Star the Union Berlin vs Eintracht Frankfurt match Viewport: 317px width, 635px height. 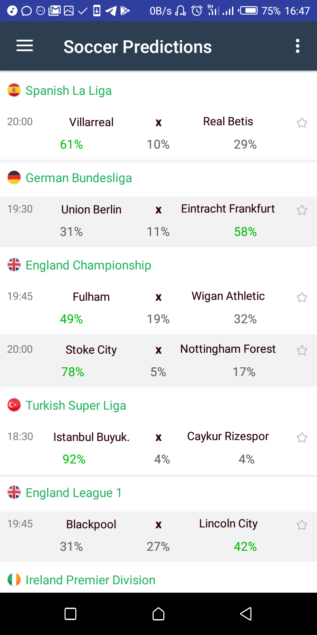pos(302,210)
